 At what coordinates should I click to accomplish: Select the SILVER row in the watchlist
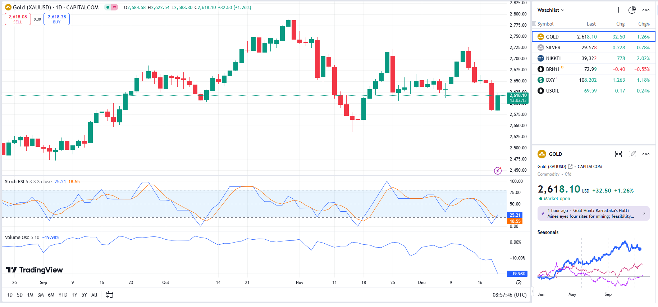(593, 48)
